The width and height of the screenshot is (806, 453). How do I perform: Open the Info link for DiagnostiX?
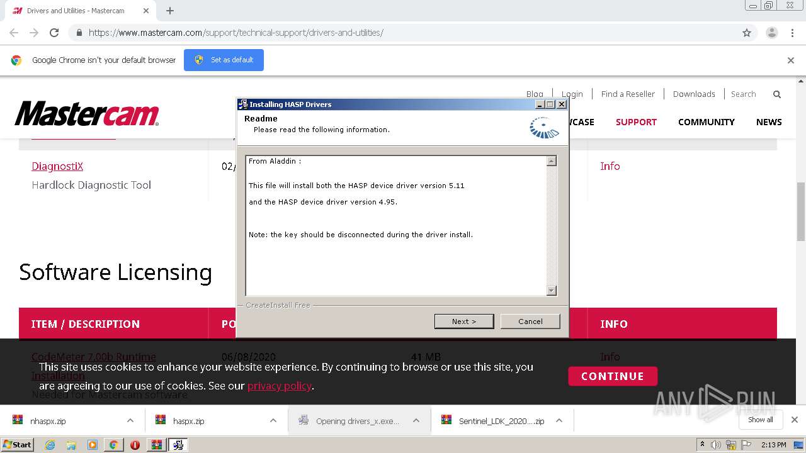(610, 166)
